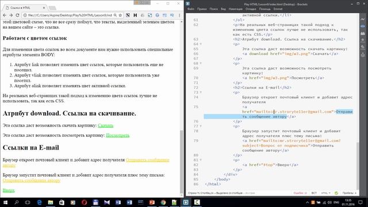Screen dimensions: 368x207
Task: Reload the page in Chrome
Action: click(x=17, y=15)
